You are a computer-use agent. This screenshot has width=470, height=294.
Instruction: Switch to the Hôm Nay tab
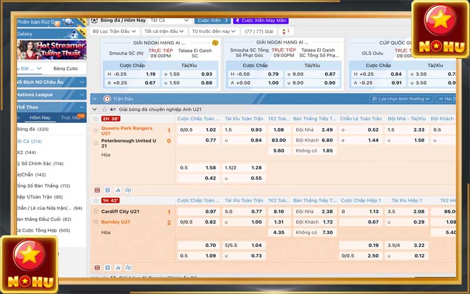[x=41, y=118]
